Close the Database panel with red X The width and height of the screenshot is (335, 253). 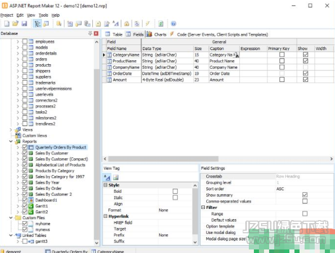pos(96,33)
